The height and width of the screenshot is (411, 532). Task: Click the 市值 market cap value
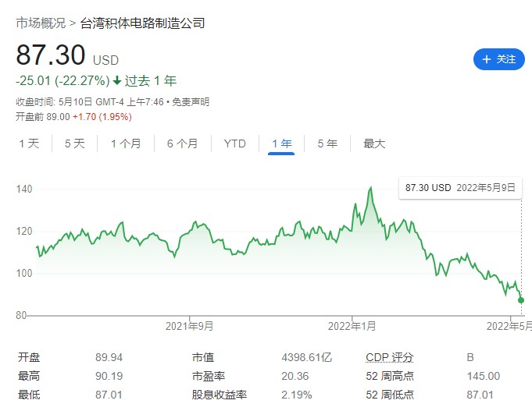tap(307, 358)
